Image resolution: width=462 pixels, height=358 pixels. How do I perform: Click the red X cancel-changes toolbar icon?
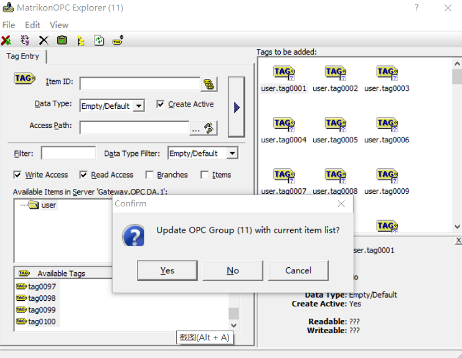click(x=6, y=40)
